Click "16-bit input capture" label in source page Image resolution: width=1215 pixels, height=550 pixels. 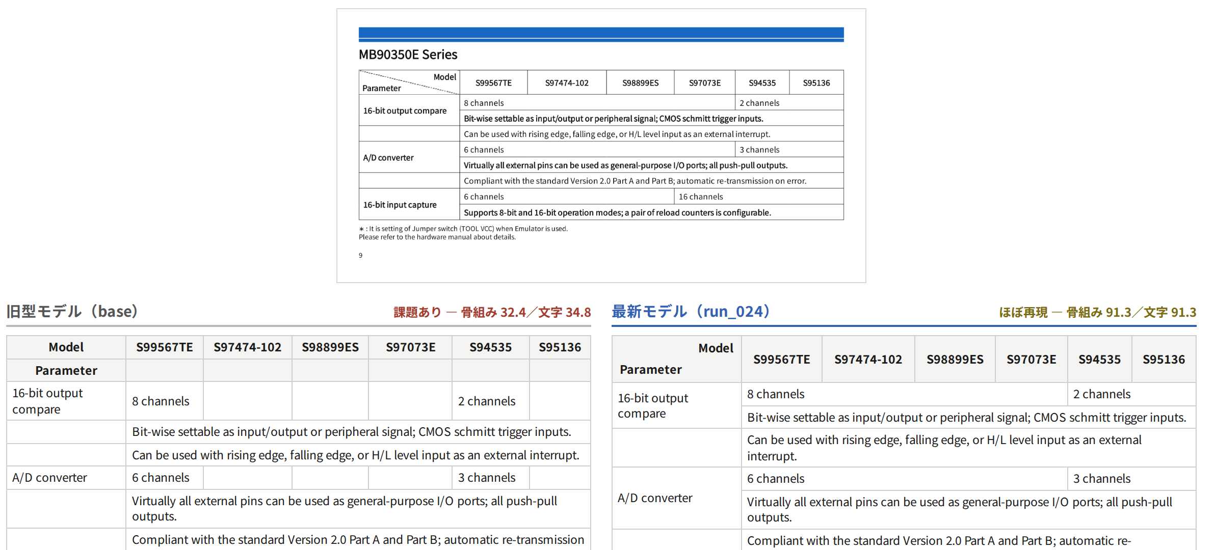[x=400, y=205]
